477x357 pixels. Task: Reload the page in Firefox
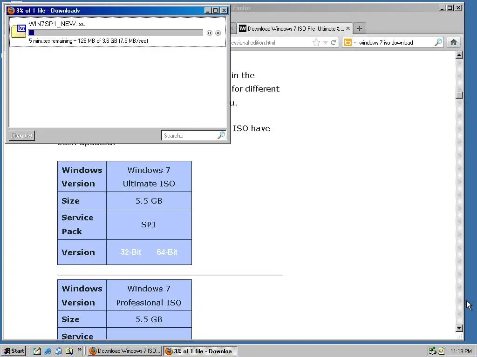click(x=334, y=42)
